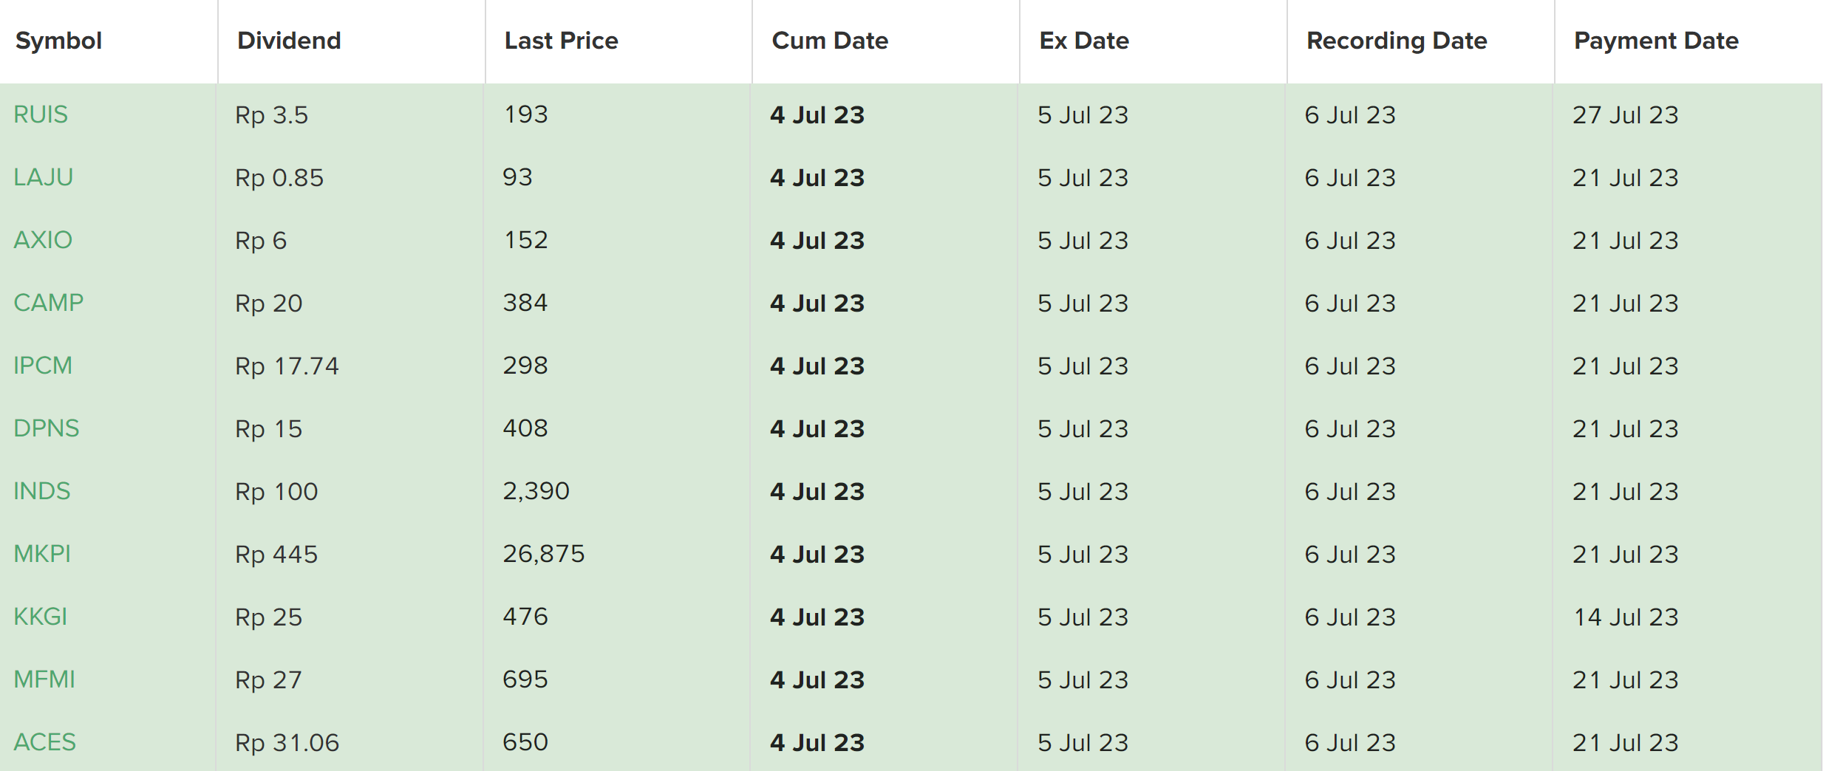Click the KKGI payment date 14 Jul 23
The image size is (1823, 771).
click(x=1626, y=617)
